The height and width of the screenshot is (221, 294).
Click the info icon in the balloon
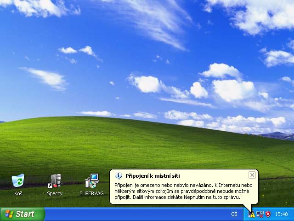119,175
